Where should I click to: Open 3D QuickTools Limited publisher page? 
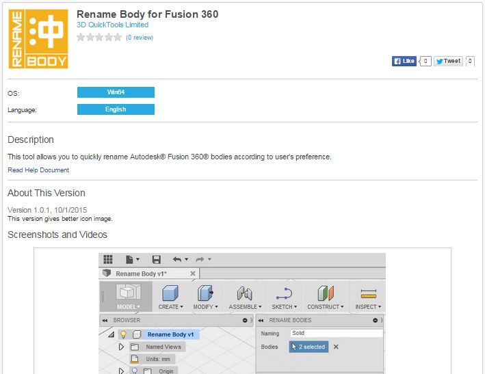tap(113, 25)
